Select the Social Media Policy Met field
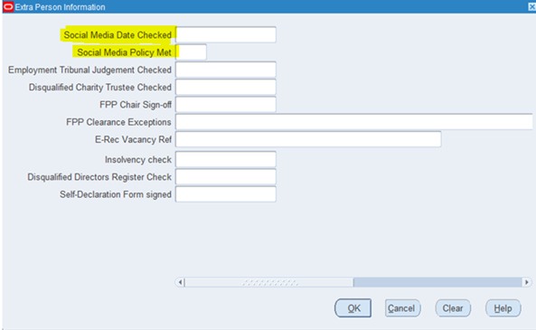The height and width of the screenshot is (330, 536). pyautogui.click(x=191, y=52)
